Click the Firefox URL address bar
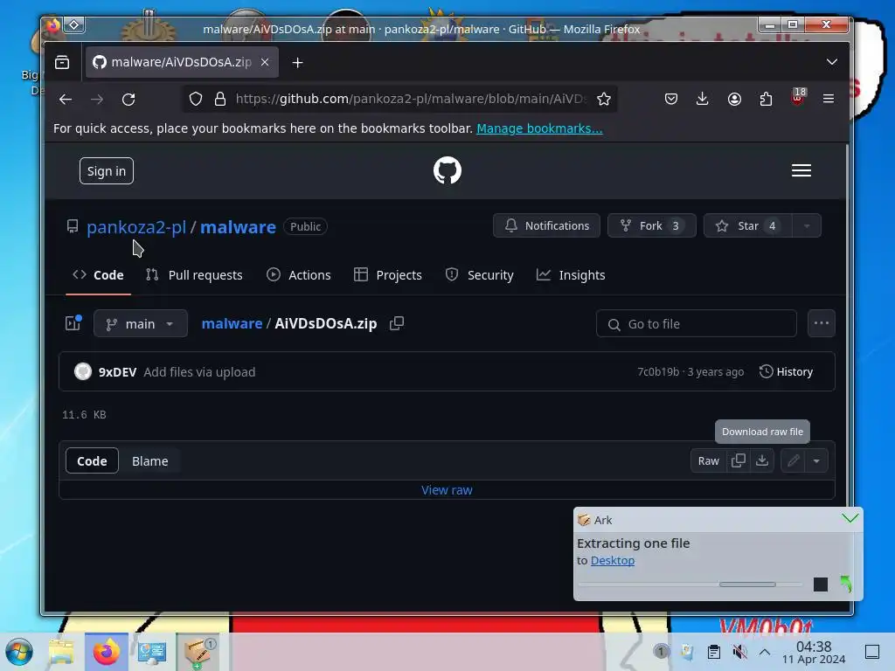895x671 pixels. (410, 99)
